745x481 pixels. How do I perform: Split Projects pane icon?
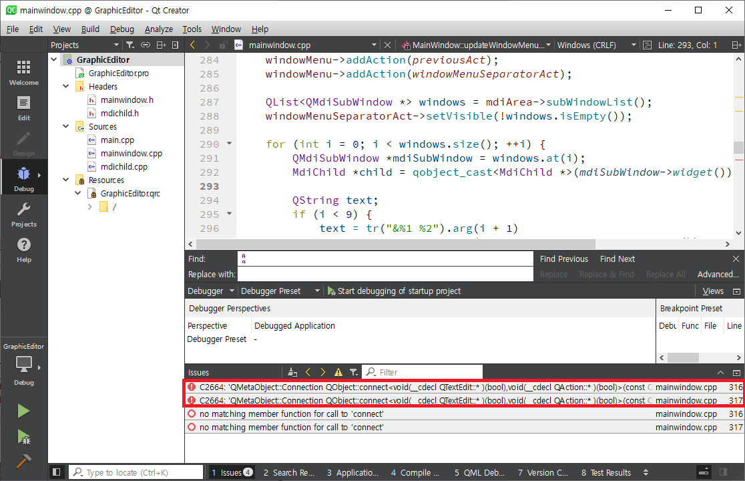[x=161, y=45]
